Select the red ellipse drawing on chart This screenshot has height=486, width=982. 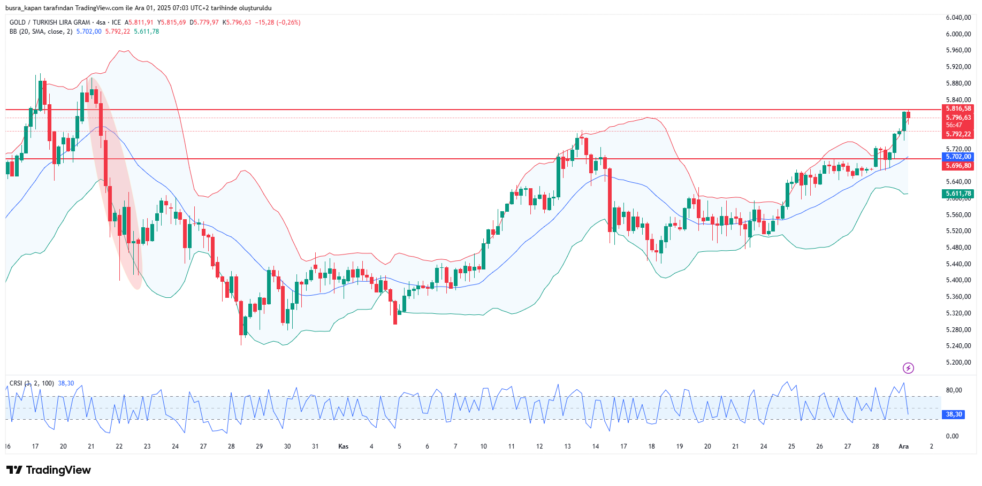(115, 182)
